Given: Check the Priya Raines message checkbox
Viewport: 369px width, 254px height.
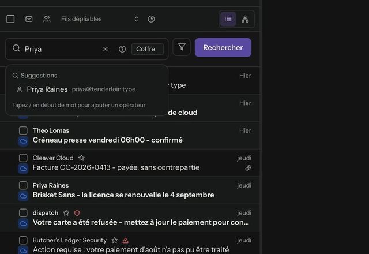Looking at the screenshot, I should (23, 185).
